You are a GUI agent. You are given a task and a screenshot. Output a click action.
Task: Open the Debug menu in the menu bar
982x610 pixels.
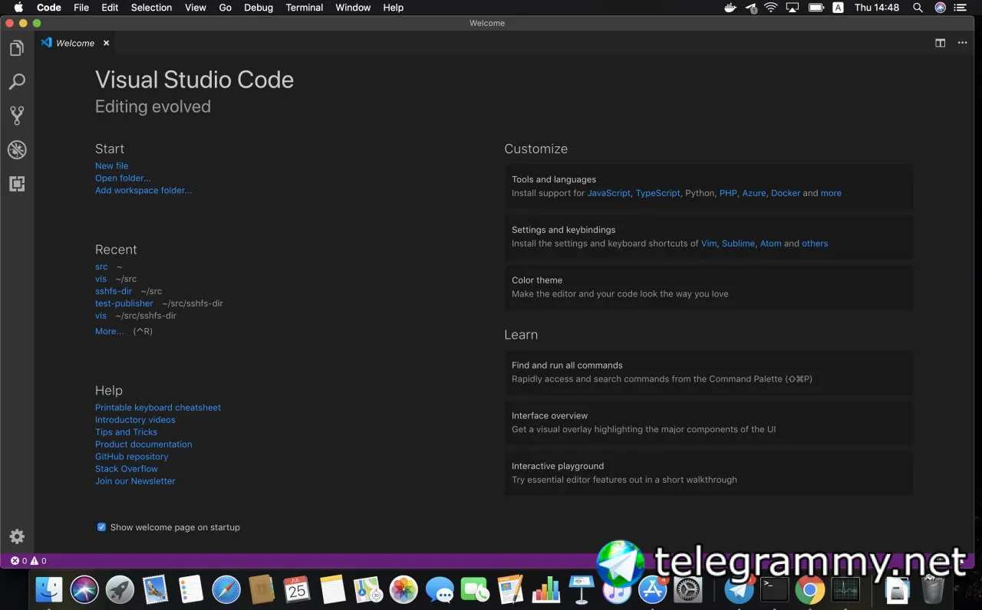pyautogui.click(x=259, y=8)
